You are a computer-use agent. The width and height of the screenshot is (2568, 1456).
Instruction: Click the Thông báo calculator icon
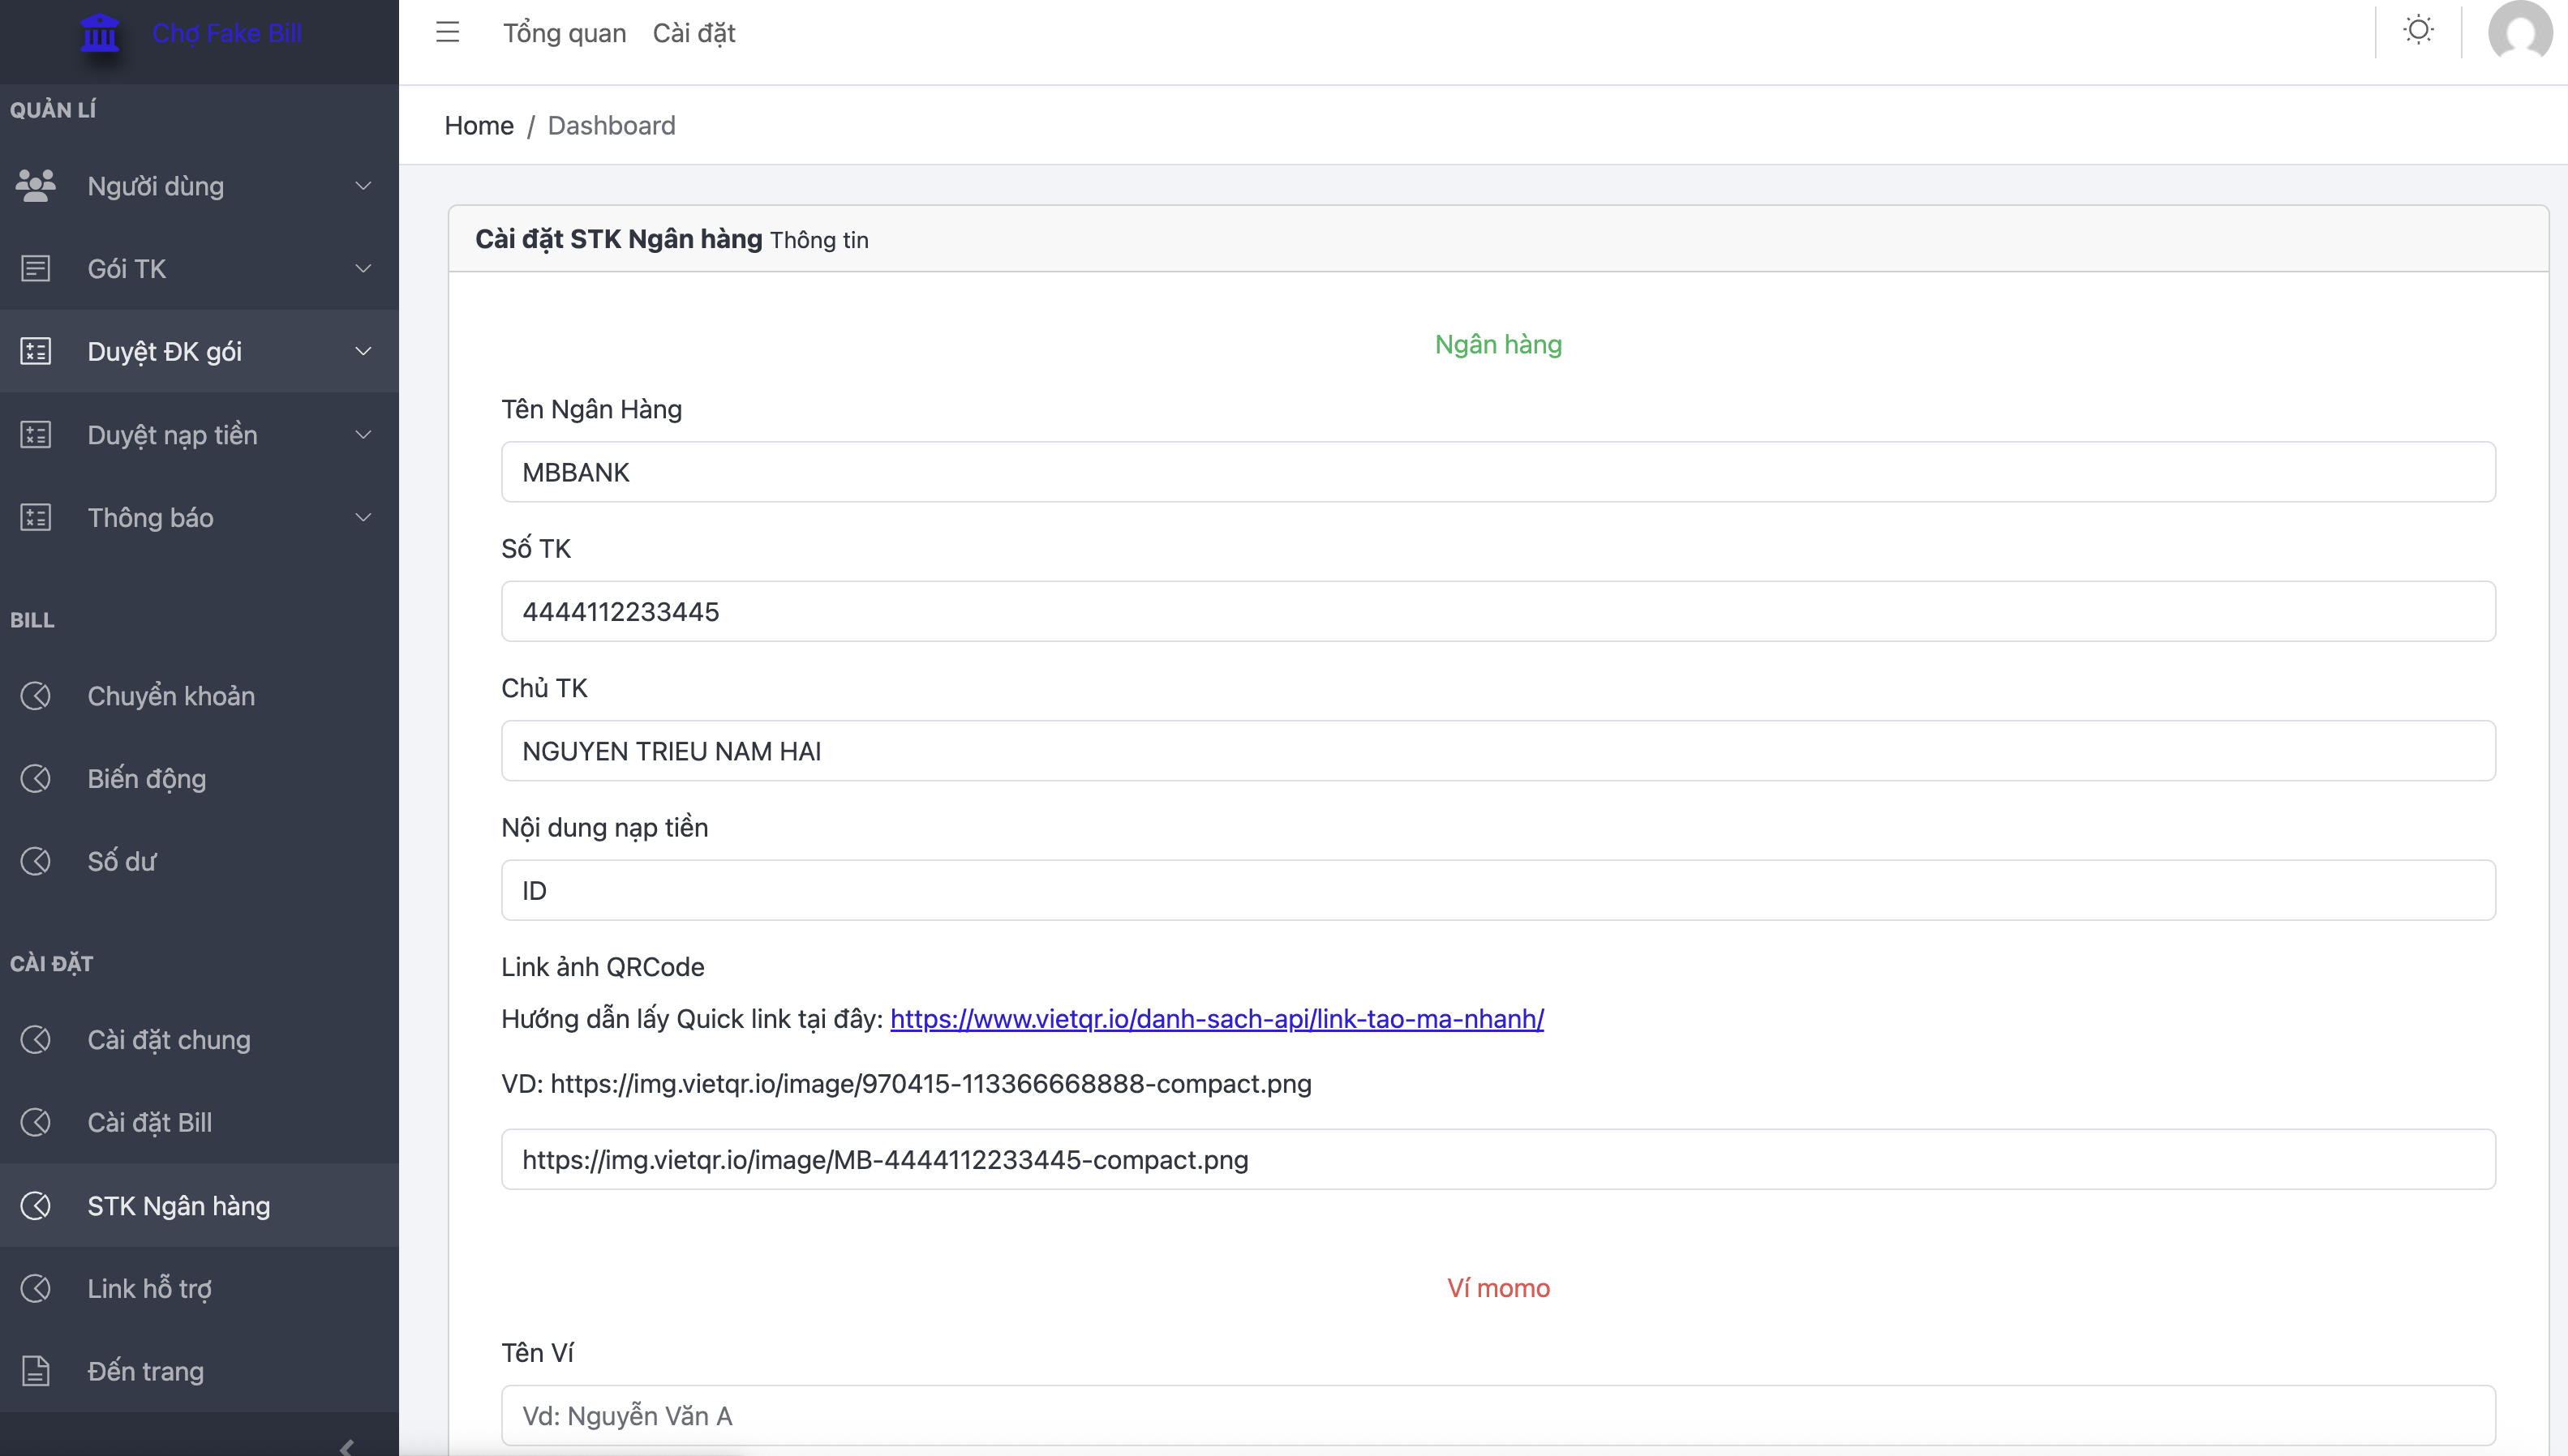pyautogui.click(x=36, y=518)
